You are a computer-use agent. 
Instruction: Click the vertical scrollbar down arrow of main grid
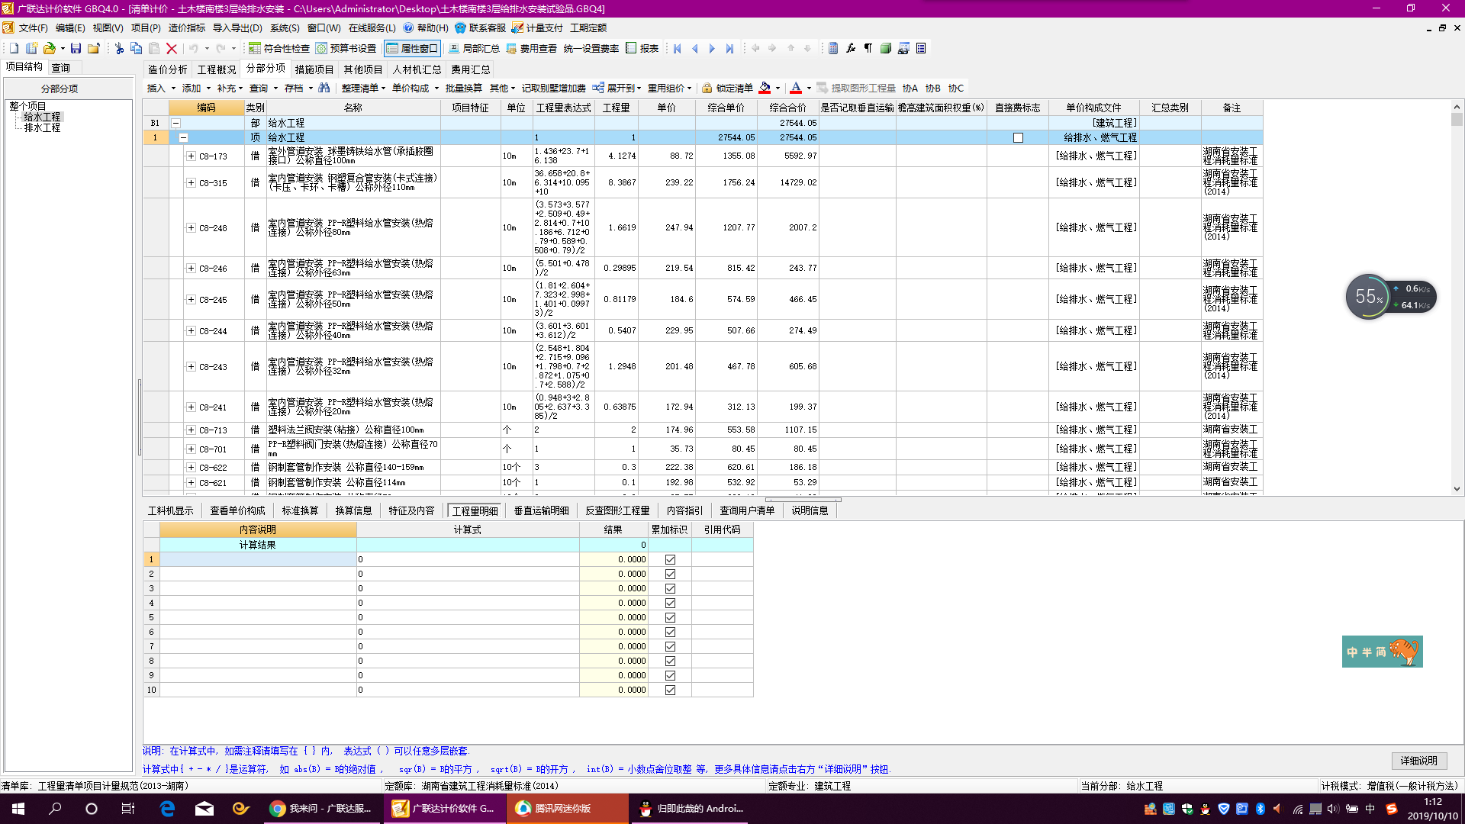point(1457,489)
